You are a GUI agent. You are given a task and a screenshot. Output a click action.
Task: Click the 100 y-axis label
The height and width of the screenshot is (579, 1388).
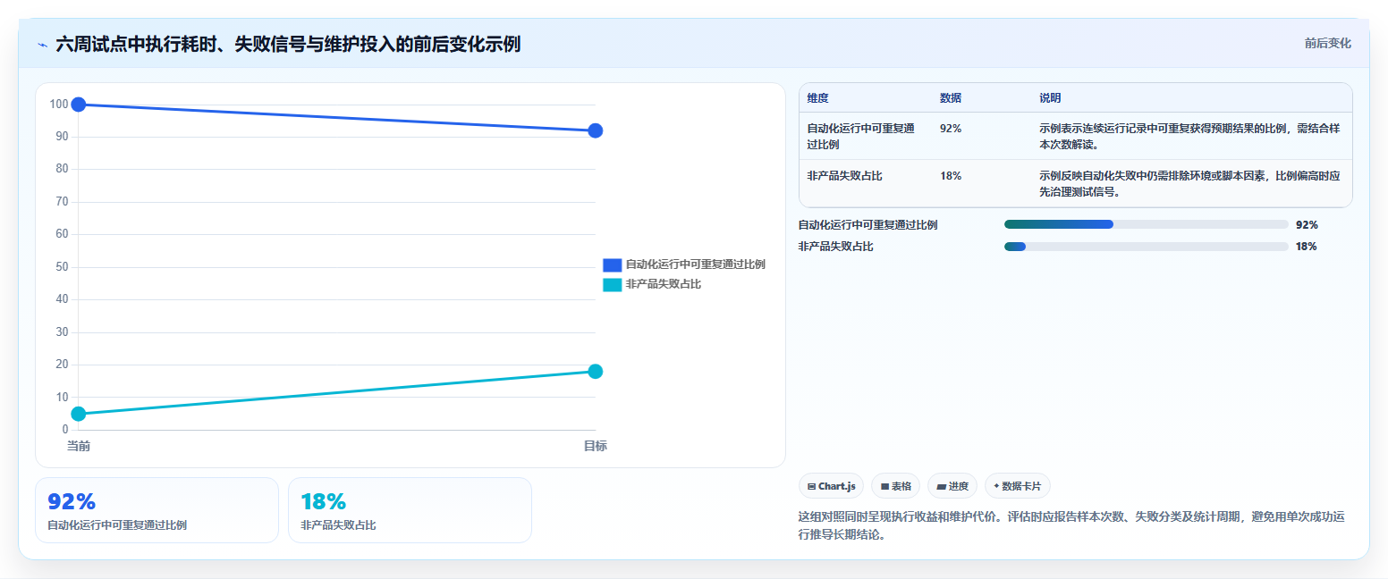tap(59, 105)
